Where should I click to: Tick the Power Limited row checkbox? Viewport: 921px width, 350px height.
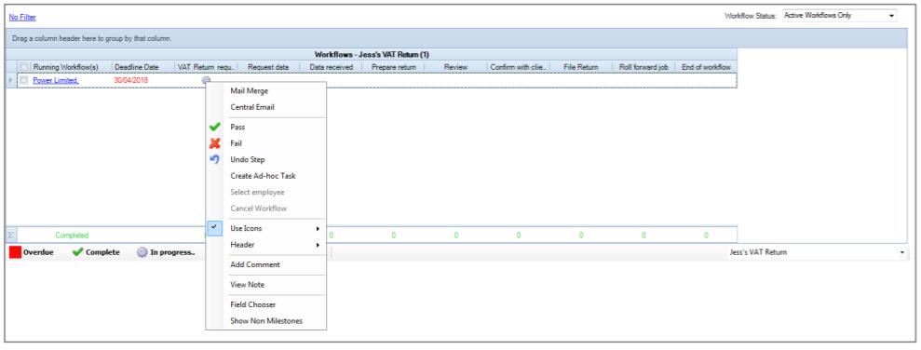point(24,80)
